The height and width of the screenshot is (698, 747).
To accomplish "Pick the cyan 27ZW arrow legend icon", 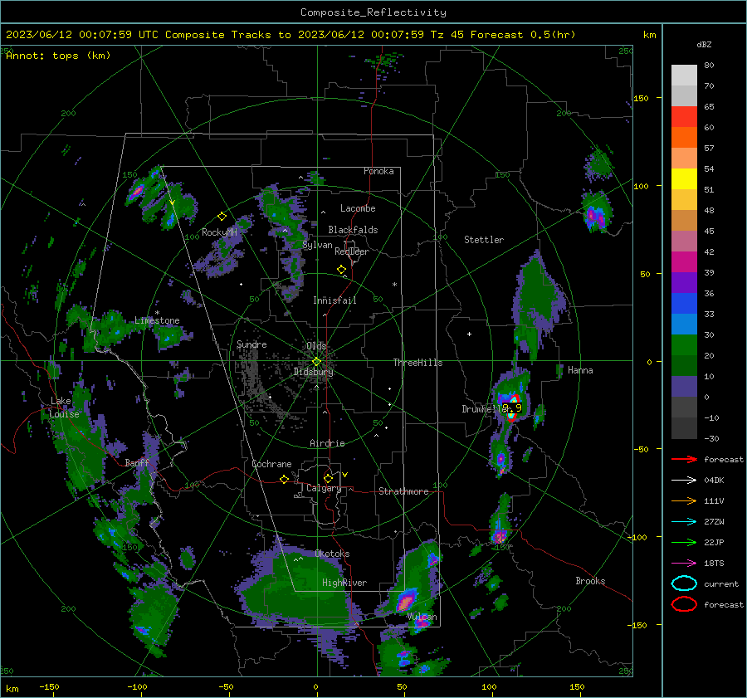I will pos(684,522).
